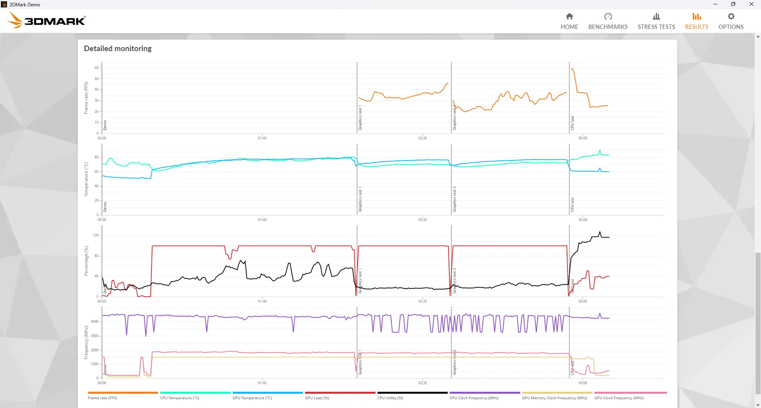Click the 03:20 tick under the frame rate chart

point(422,138)
